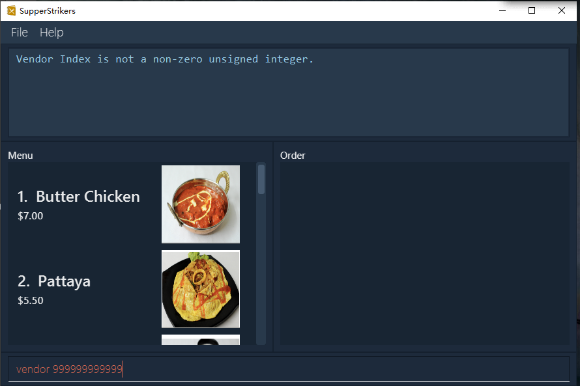The image size is (580, 386).
Task: Close the SupperStrikers window
Action: tap(562, 10)
